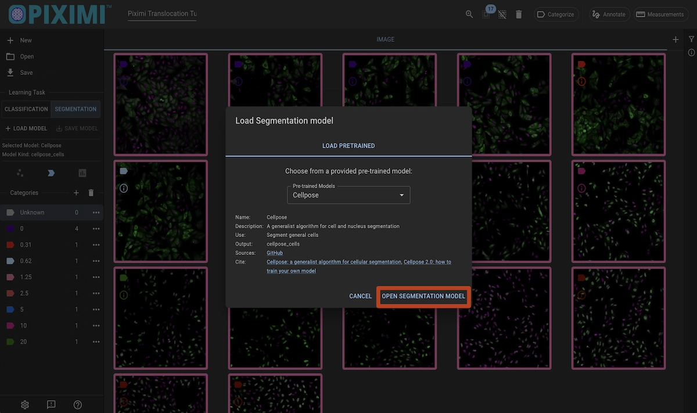
Task: Click the SAVE MODEL button
Action: tap(77, 128)
